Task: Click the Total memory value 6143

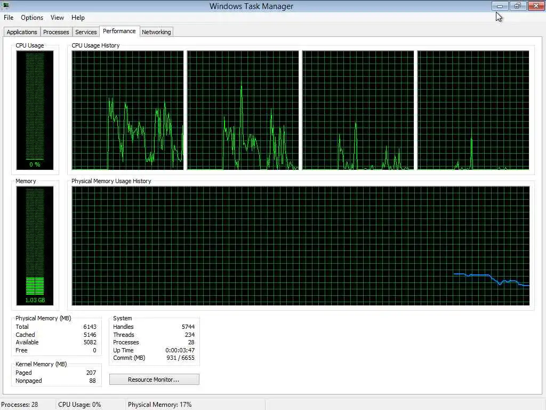Action: (90, 327)
